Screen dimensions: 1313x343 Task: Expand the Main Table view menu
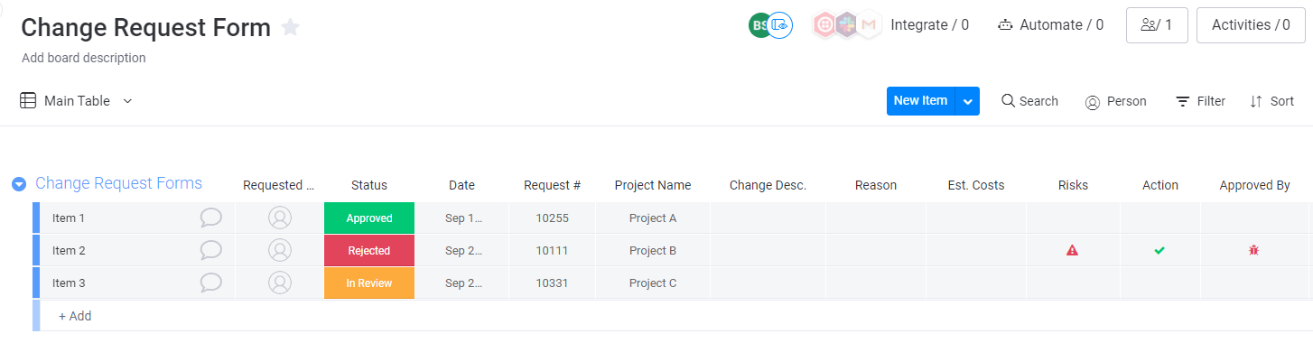tap(127, 101)
